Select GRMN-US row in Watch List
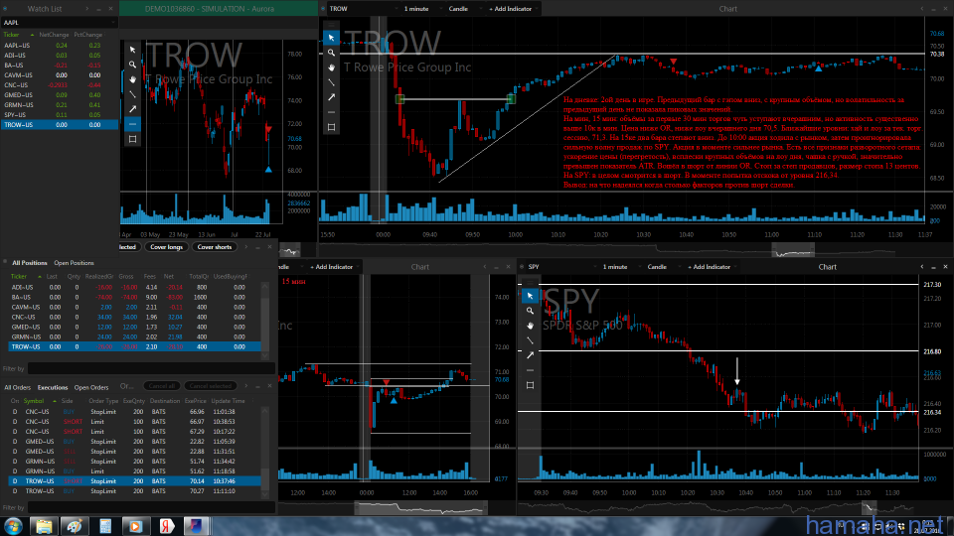954x536 pixels. pyautogui.click(x=60, y=105)
